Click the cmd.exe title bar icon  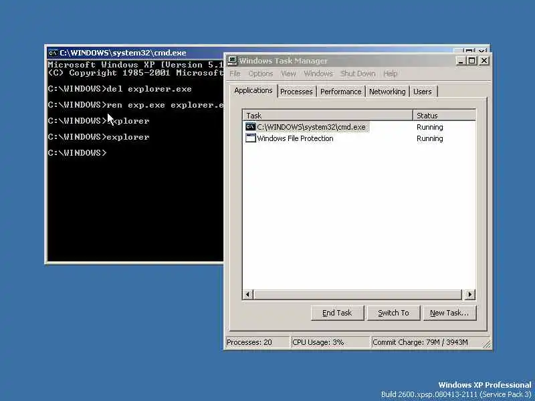(x=53, y=53)
